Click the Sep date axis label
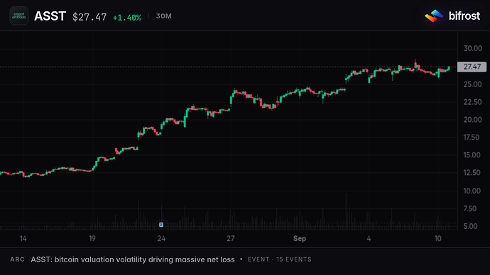Viewport: 490px width, 275px height. (x=300, y=239)
